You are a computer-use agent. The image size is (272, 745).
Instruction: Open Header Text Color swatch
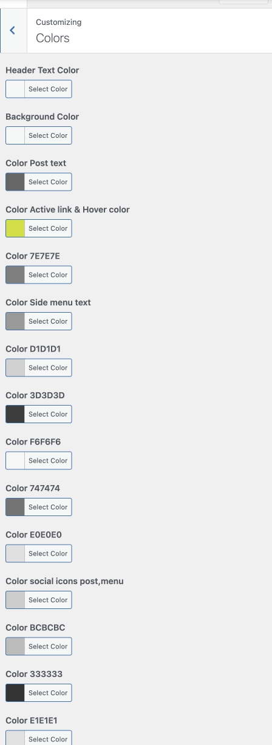[x=15, y=89]
